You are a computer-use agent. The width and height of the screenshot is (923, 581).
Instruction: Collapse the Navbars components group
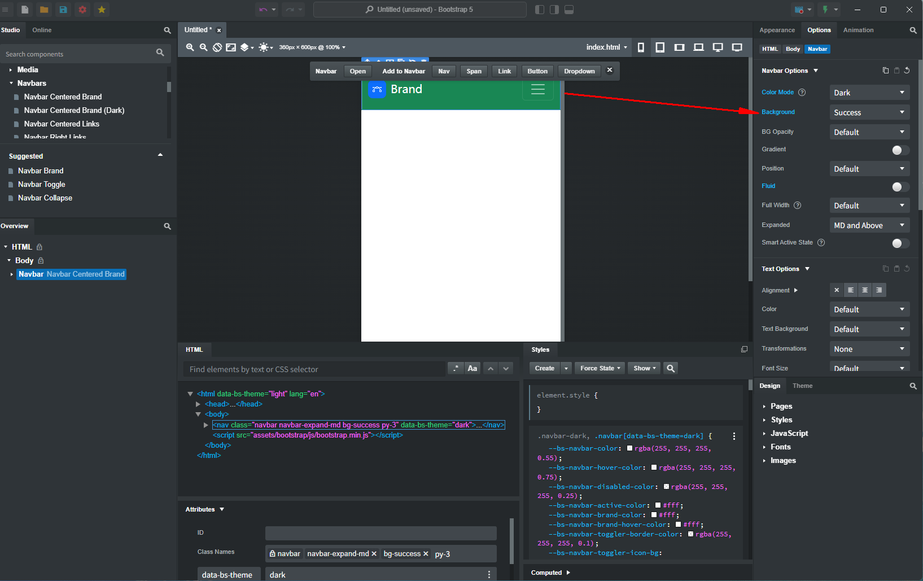click(11, 83)
